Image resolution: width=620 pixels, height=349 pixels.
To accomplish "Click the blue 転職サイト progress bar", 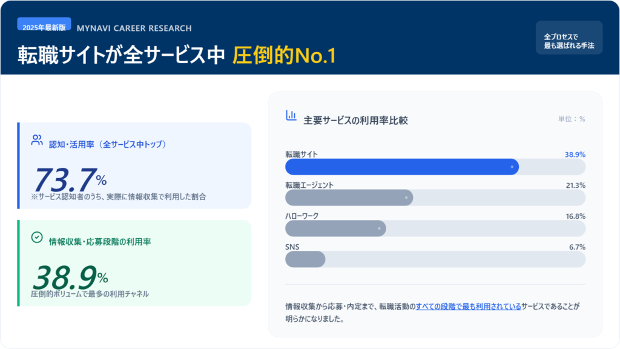I will [x=401, y=167].
